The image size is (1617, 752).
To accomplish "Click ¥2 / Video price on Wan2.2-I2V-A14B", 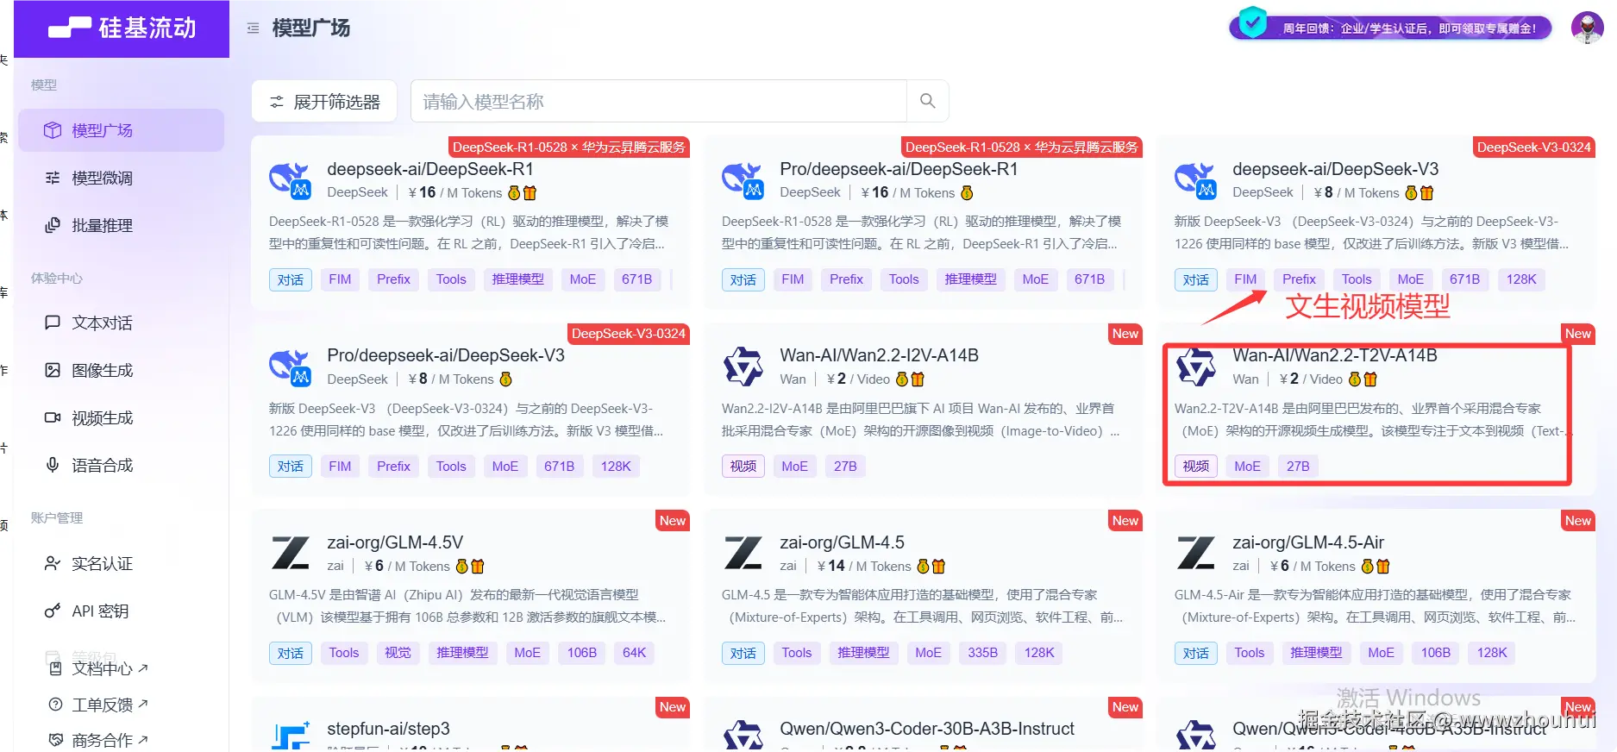I will (858, 379).
